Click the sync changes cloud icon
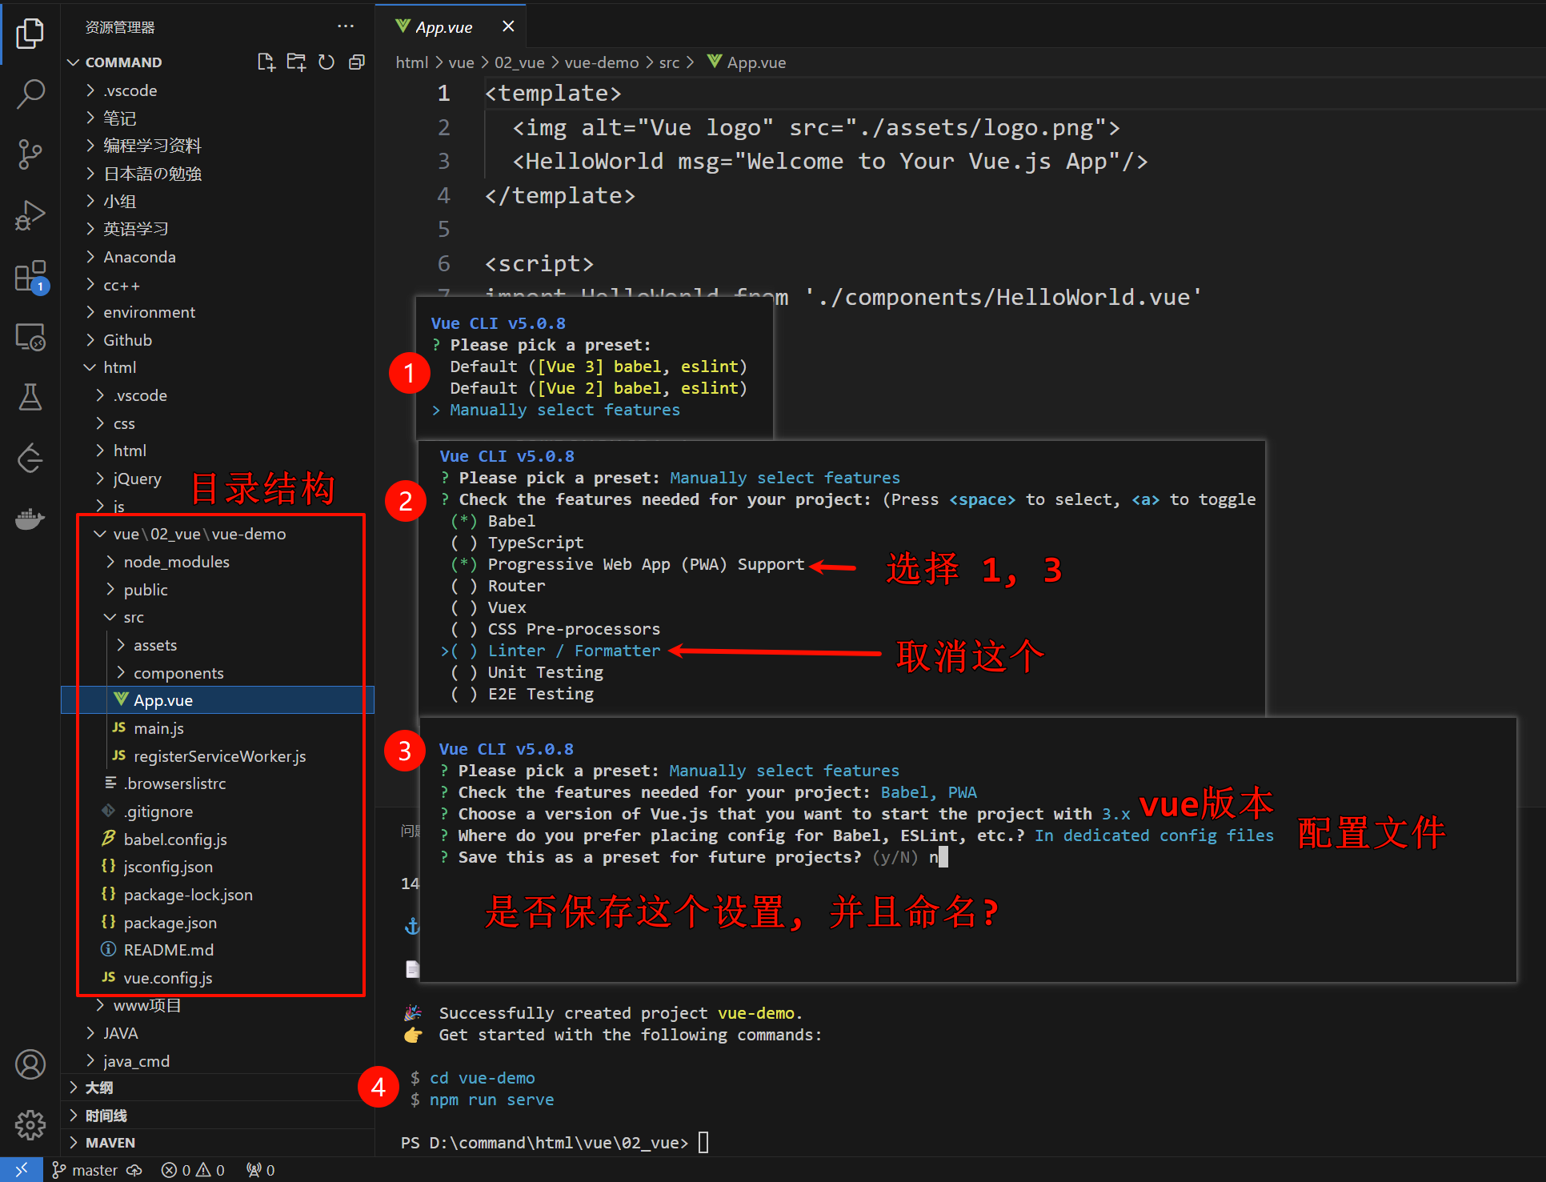The height and width of the screenshot is (1182, 1546). coord(134,1170)
